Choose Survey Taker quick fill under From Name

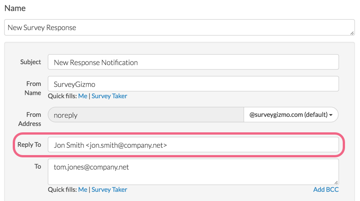click(x=109, y=96)
